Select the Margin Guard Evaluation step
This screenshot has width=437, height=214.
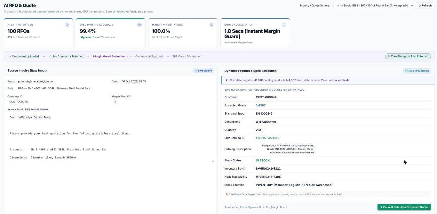pos(109,56)
